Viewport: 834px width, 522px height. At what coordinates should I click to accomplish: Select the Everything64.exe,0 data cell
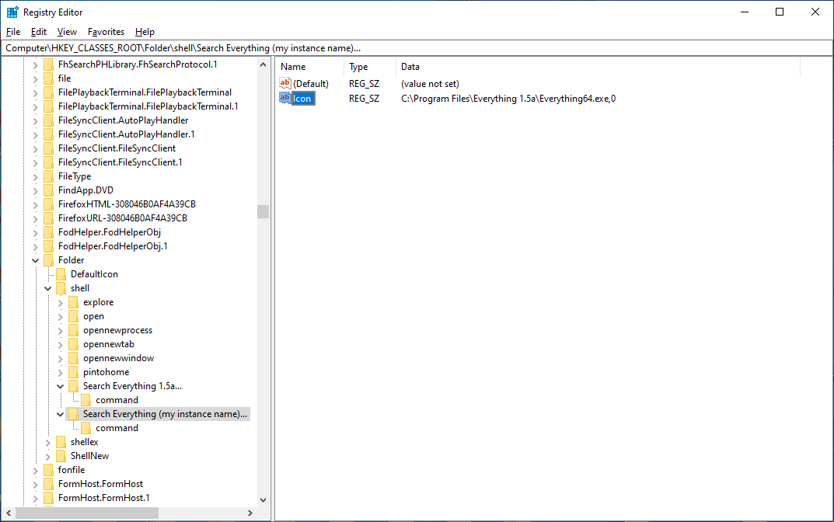coord(508,99)
